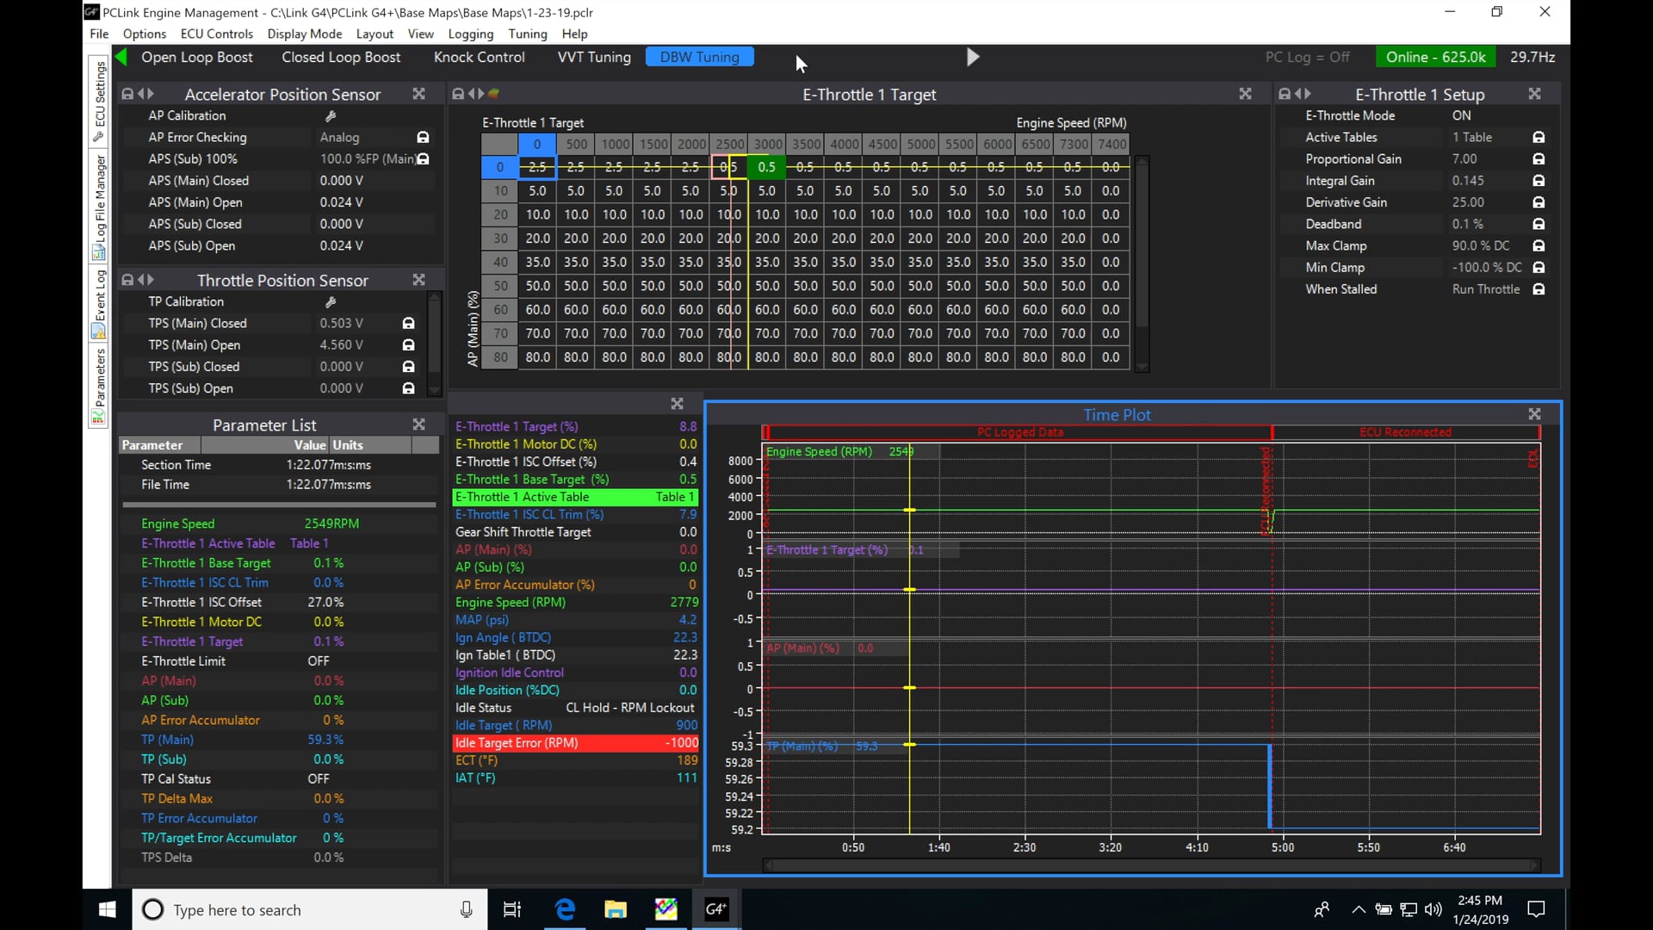The height and width of the screenshot is (930, 1653).
Task: Click the Online - 625.0k status button
Action: 1435,57
